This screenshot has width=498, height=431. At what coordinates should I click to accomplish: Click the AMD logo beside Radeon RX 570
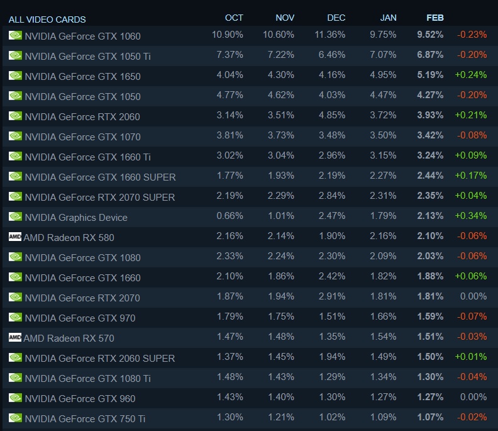tap(15, 337)
